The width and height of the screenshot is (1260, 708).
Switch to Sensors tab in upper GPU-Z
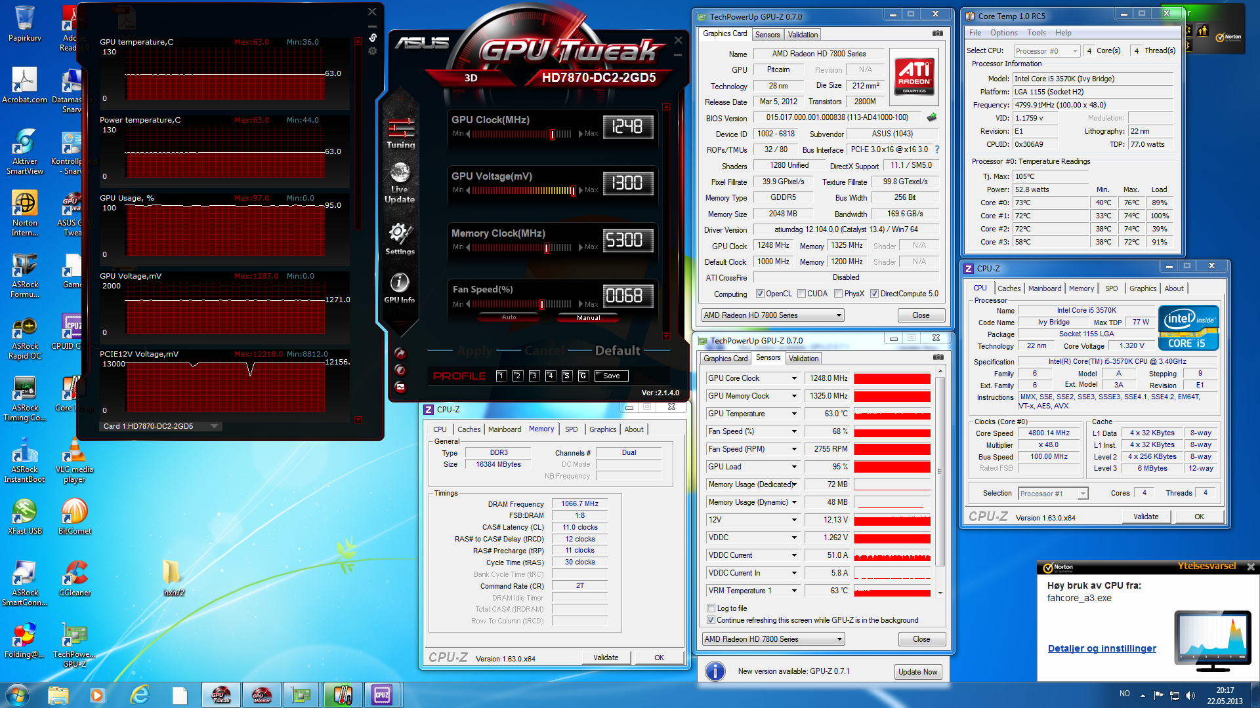(767, 35)
